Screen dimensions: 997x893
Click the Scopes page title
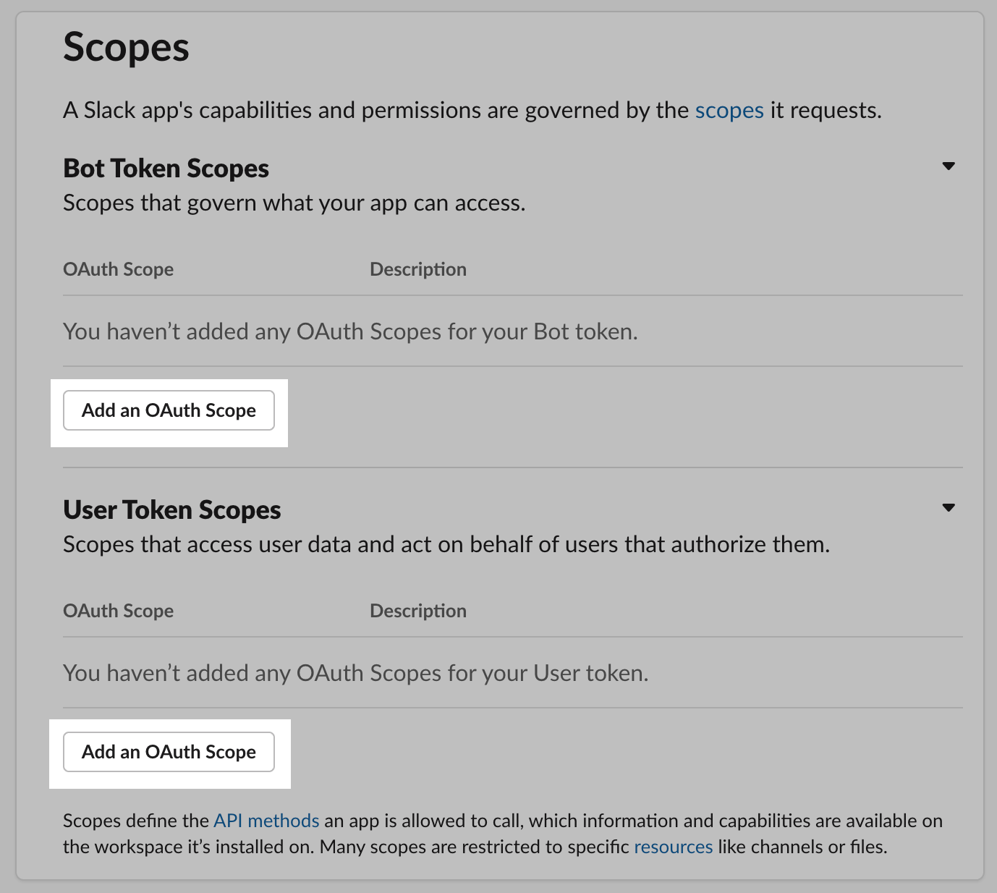click(x=126, y=46)
